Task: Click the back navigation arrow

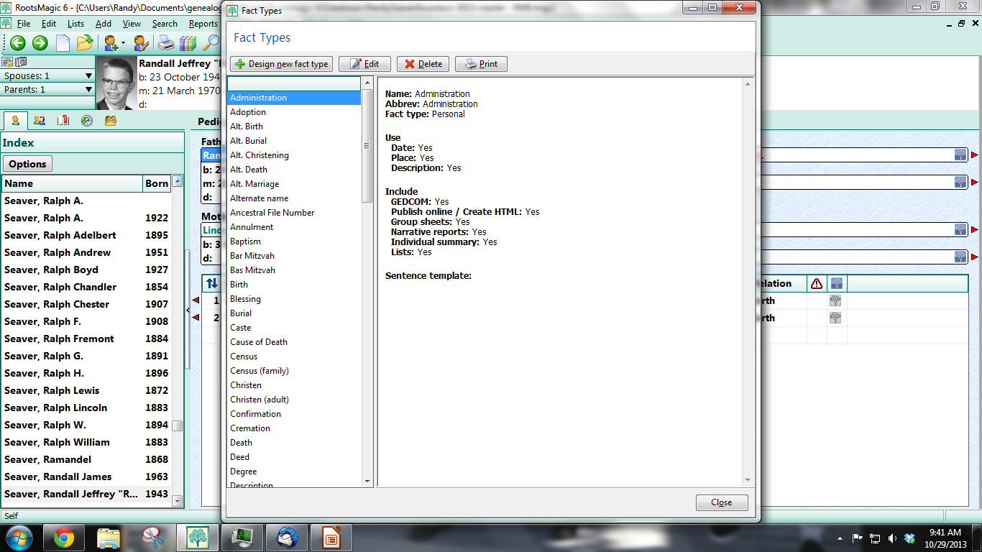Action: tap(18, 43)
